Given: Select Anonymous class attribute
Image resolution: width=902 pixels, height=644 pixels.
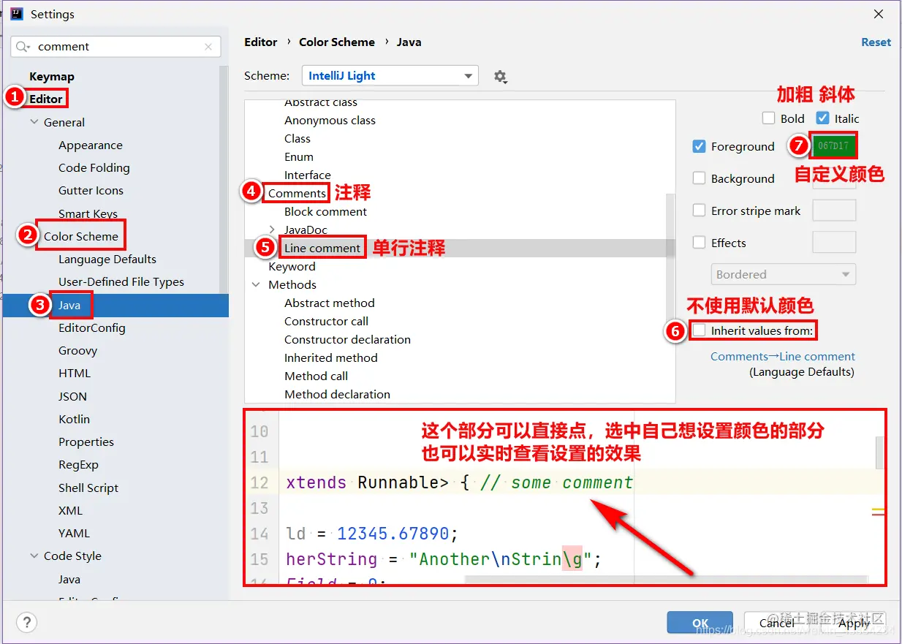Looking at the screenshot, I should 330,120.
